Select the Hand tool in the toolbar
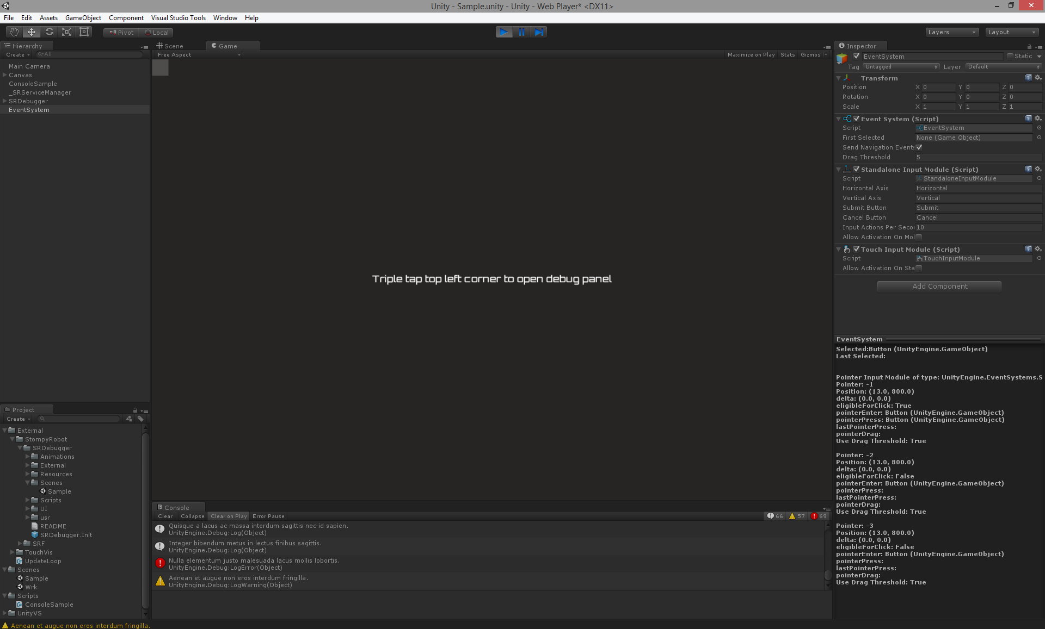Image resolution: width=1045 pixels, height=629 pixels. pyautogui.click(x=14, y=32)
